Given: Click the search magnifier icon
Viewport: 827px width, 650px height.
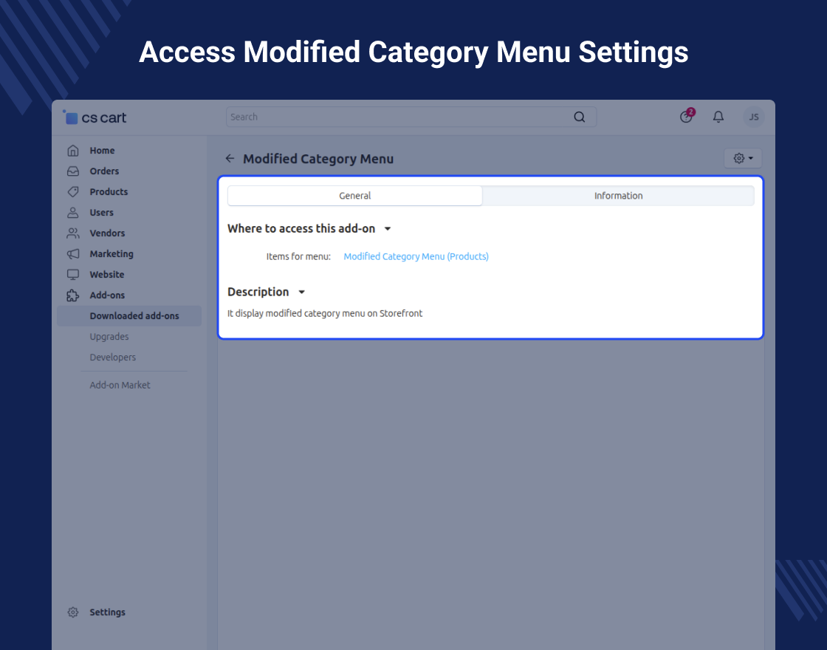Looking at the screenshot, I should pyautogui.click(x=579, y=117).
